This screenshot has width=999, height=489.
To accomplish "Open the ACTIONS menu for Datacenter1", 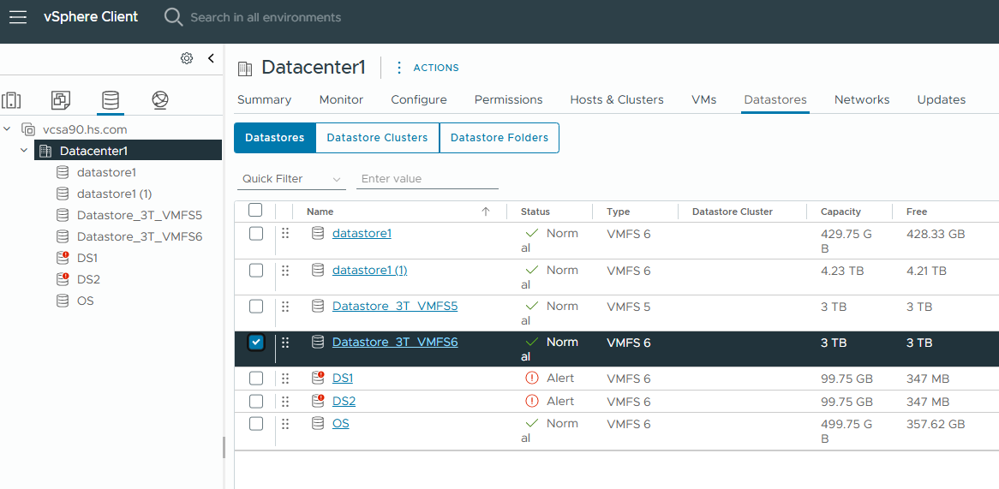I will pos(428,68).
